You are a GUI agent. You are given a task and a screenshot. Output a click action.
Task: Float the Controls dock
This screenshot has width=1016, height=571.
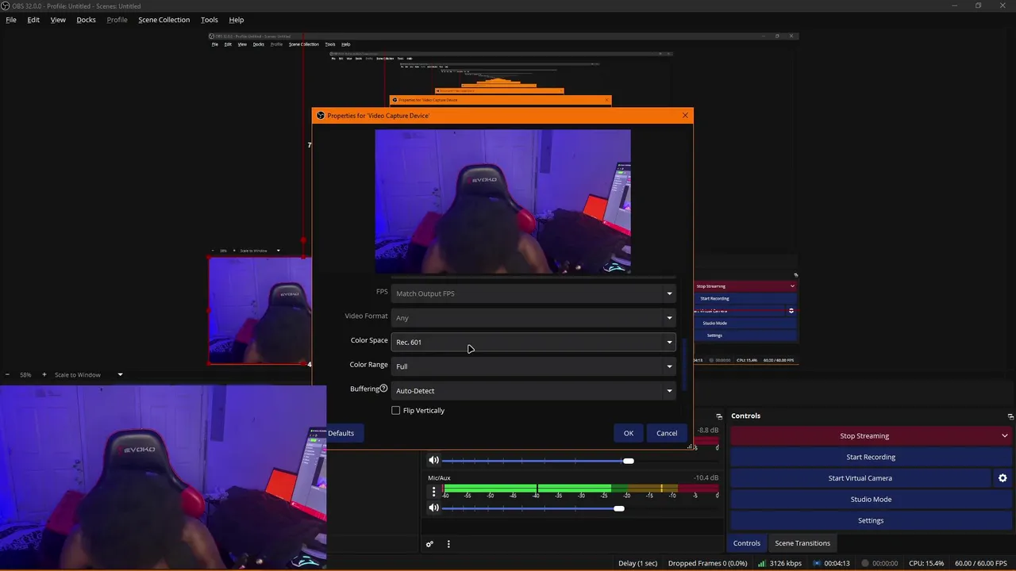1010,416
